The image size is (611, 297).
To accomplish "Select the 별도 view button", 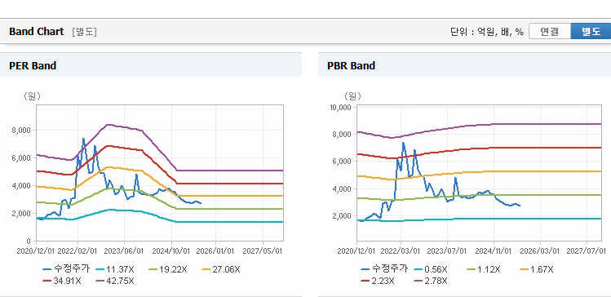I will tap(591, 32).
